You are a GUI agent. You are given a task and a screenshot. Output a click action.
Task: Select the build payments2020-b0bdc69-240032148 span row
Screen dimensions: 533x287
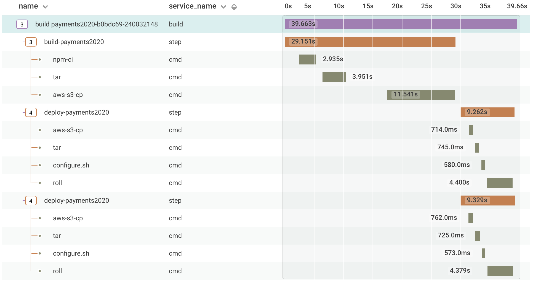point(266,24)
